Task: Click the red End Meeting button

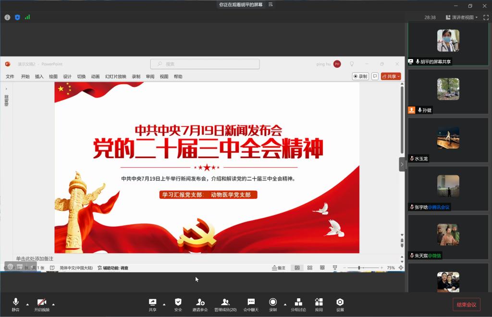Action: [x=466, y=305]
